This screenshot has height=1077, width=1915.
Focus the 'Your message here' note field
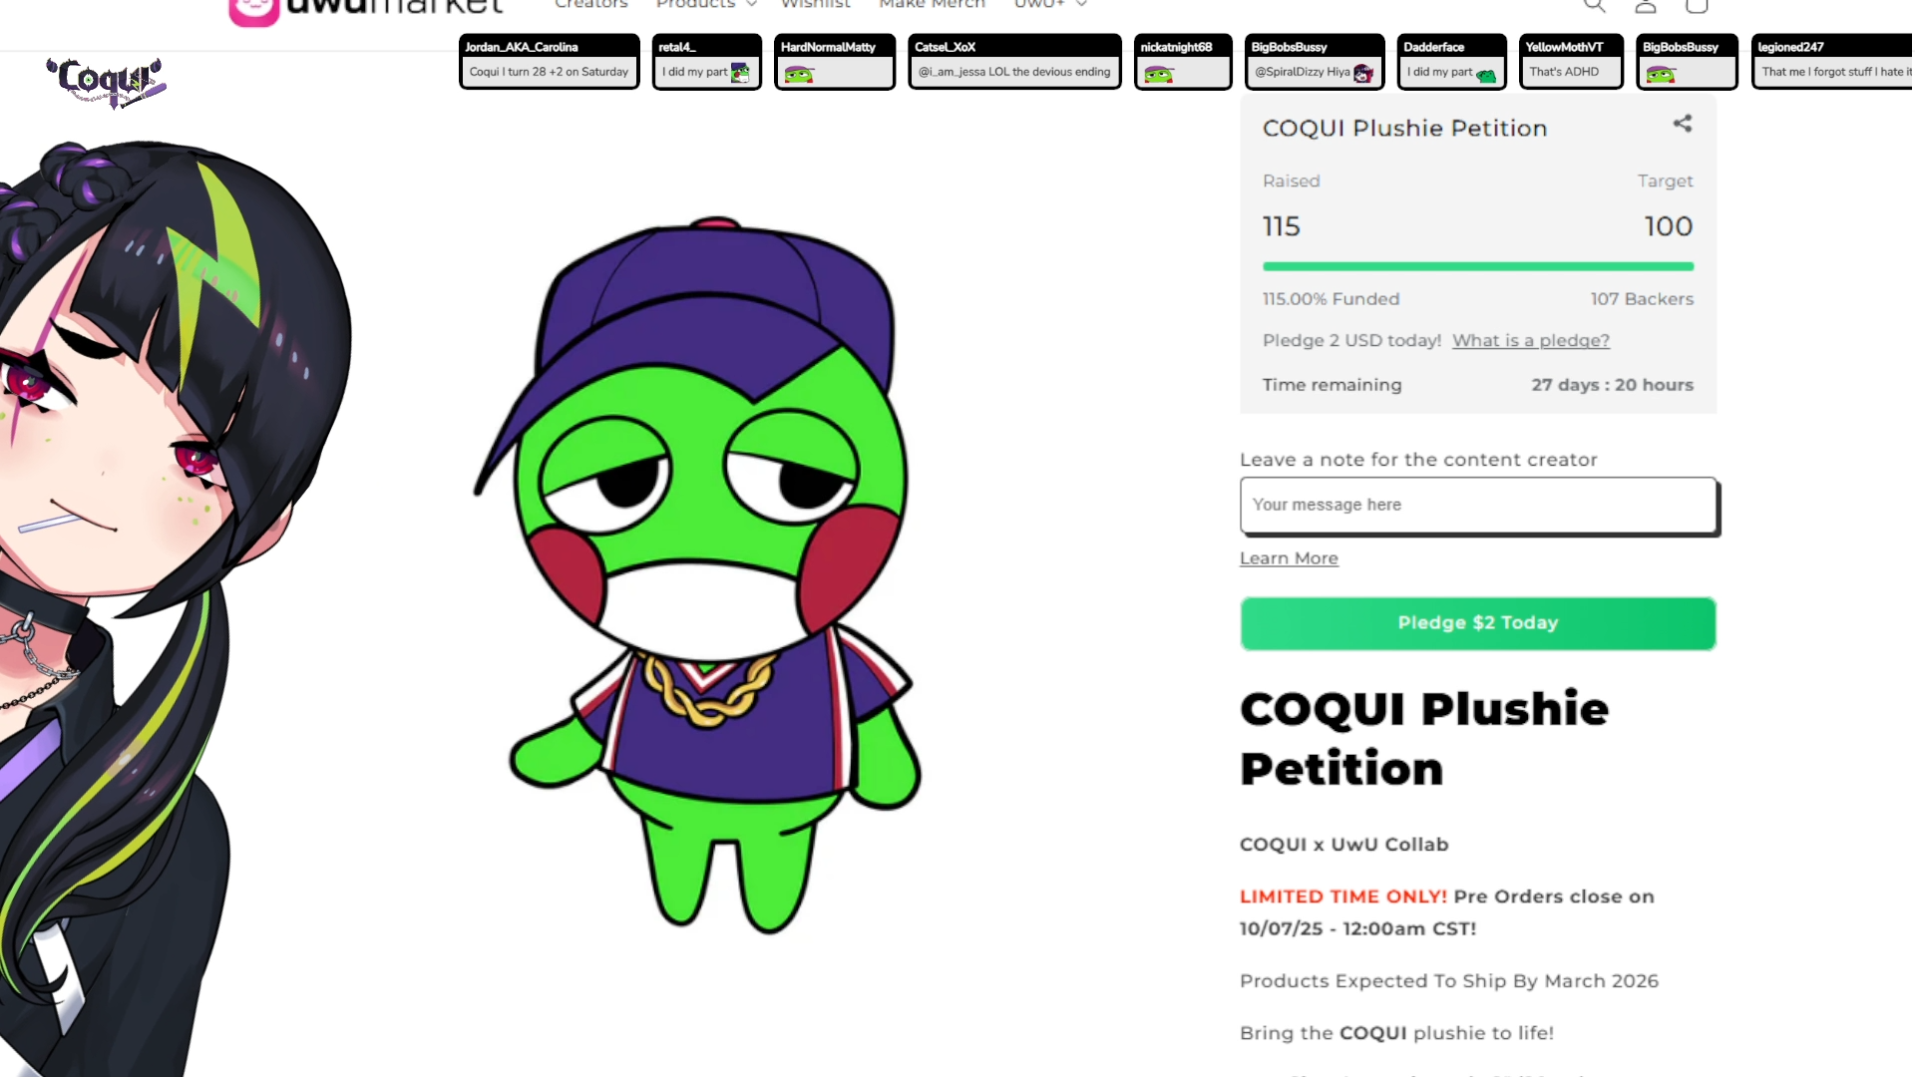1478,505
